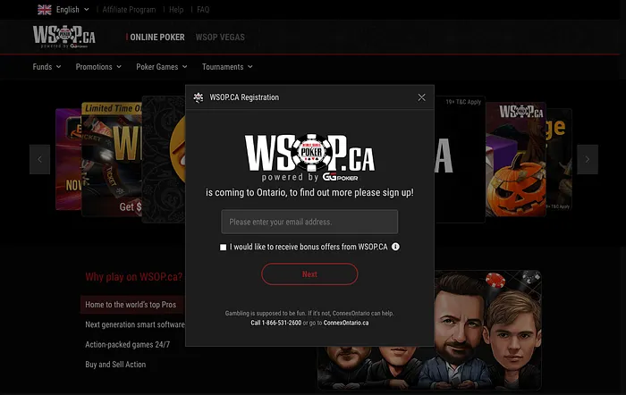Click the 'Why play on WSOP.ca?' heading
This screenshot has height=395, width=626.
click(134, 277)
